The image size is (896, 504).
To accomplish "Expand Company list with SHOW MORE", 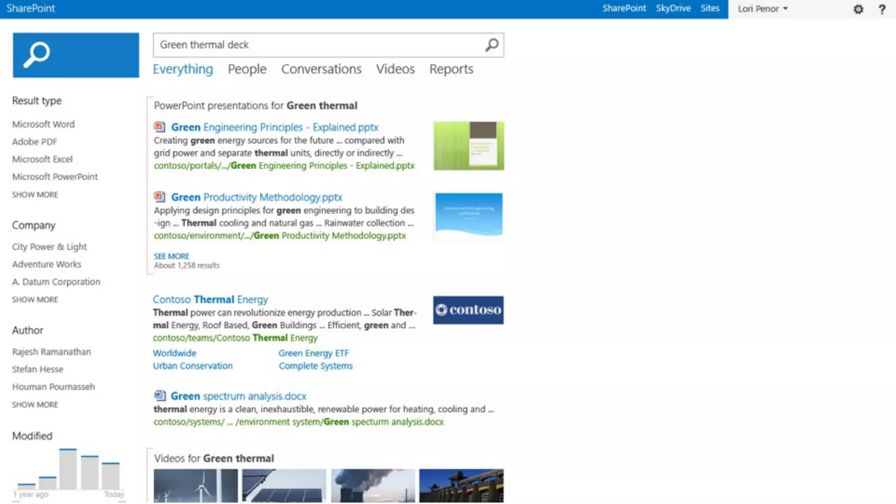I will click(35, 299).
